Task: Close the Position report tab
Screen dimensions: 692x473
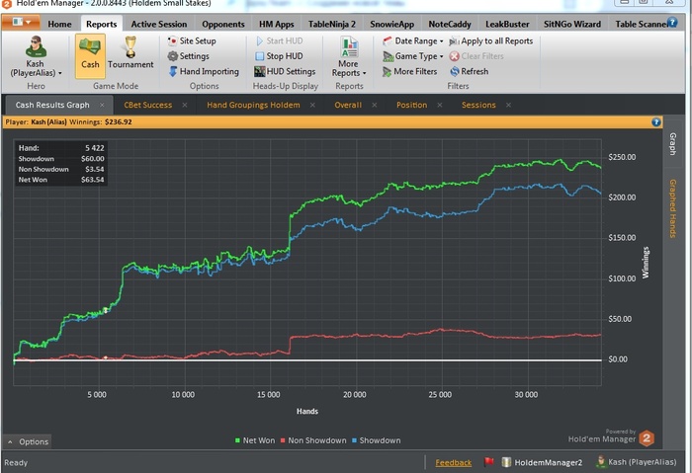Action: point(440,105)
